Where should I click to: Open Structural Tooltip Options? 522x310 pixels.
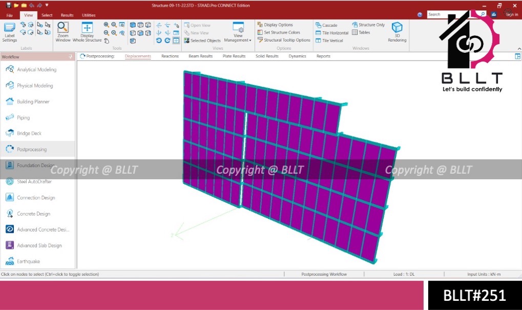(x=284, y=40)
